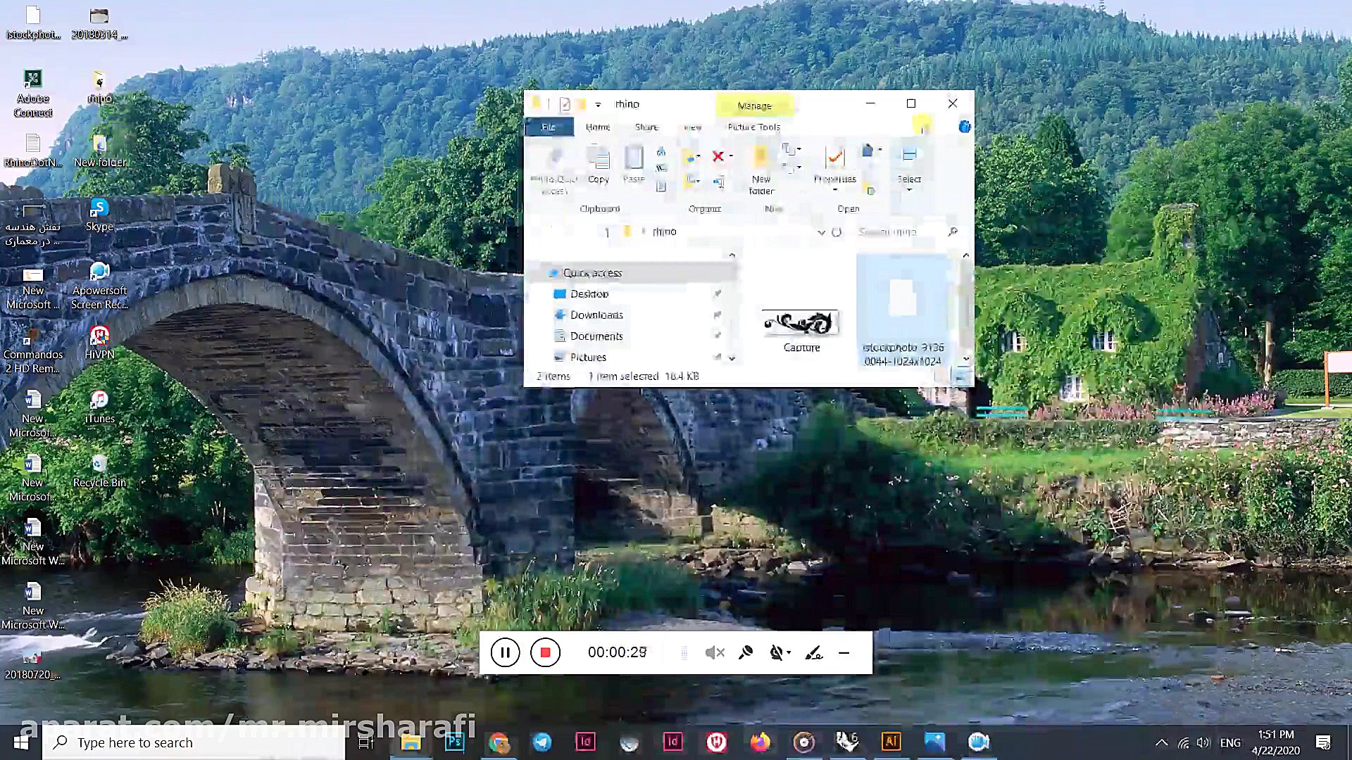Click the red X Delete icon
This screenshot has height=760, width=1352.
(x=718, y=156)
